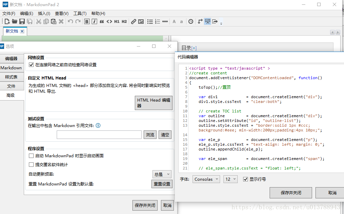Open the 查看(V) menu
The height and width of the screenshot is (214, 344).
pos(62,14)
